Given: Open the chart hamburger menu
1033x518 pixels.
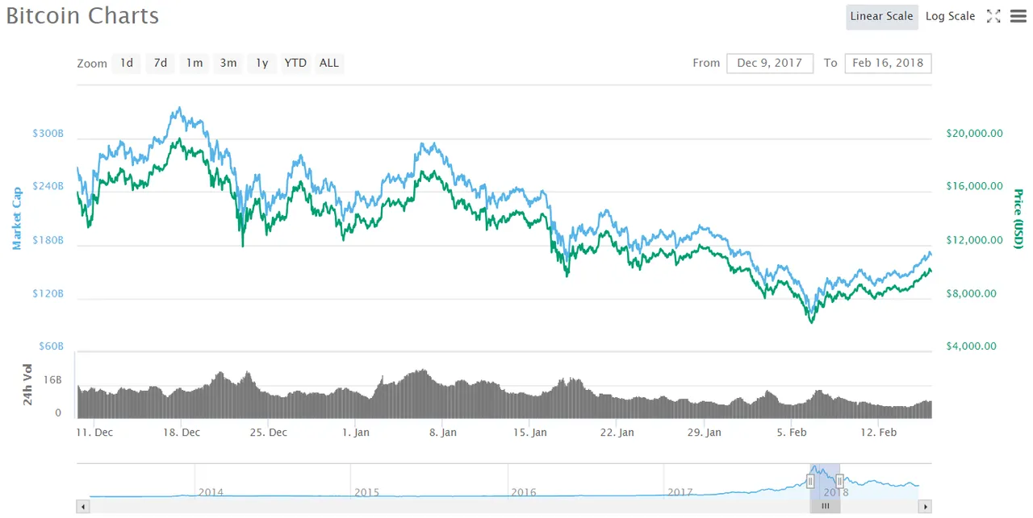Looking at the screenshot, I should tap(1018, 16).
